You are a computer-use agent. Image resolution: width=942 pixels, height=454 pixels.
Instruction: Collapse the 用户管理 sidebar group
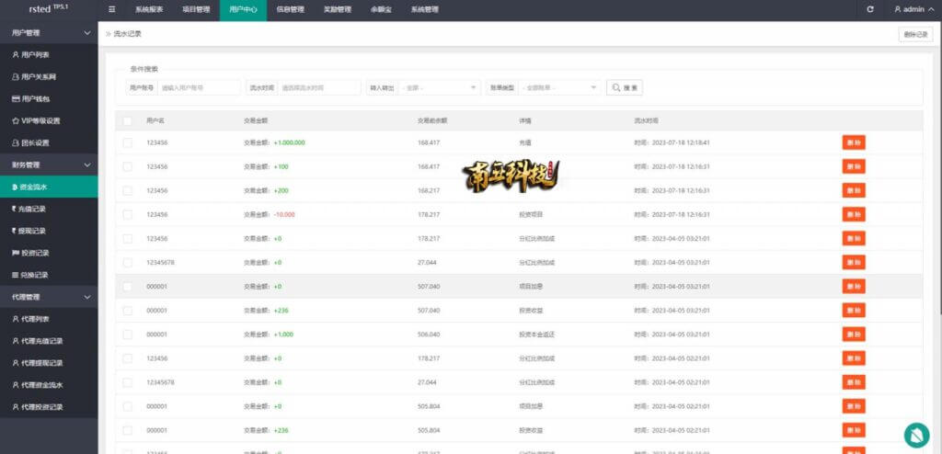(49, 33)
